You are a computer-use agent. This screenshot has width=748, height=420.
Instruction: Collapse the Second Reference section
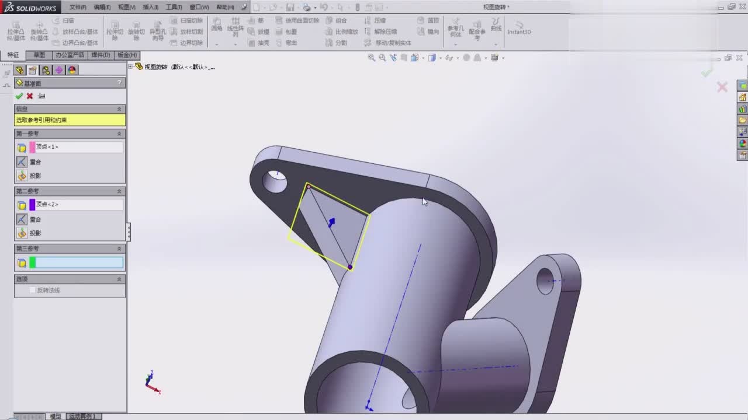point(119,191)
